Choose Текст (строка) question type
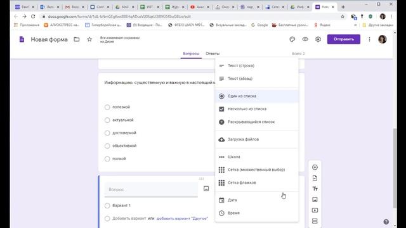Image resolution: width=406 pixels, height=228 pixels. 256,66
